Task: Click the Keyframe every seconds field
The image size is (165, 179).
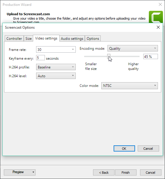Action: 40,58
